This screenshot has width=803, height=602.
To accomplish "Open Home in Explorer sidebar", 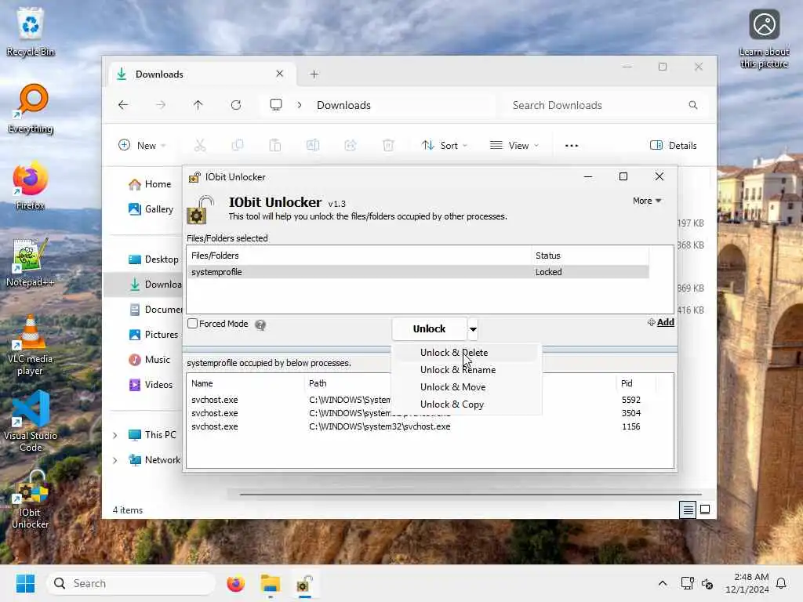I will [150, 184].
